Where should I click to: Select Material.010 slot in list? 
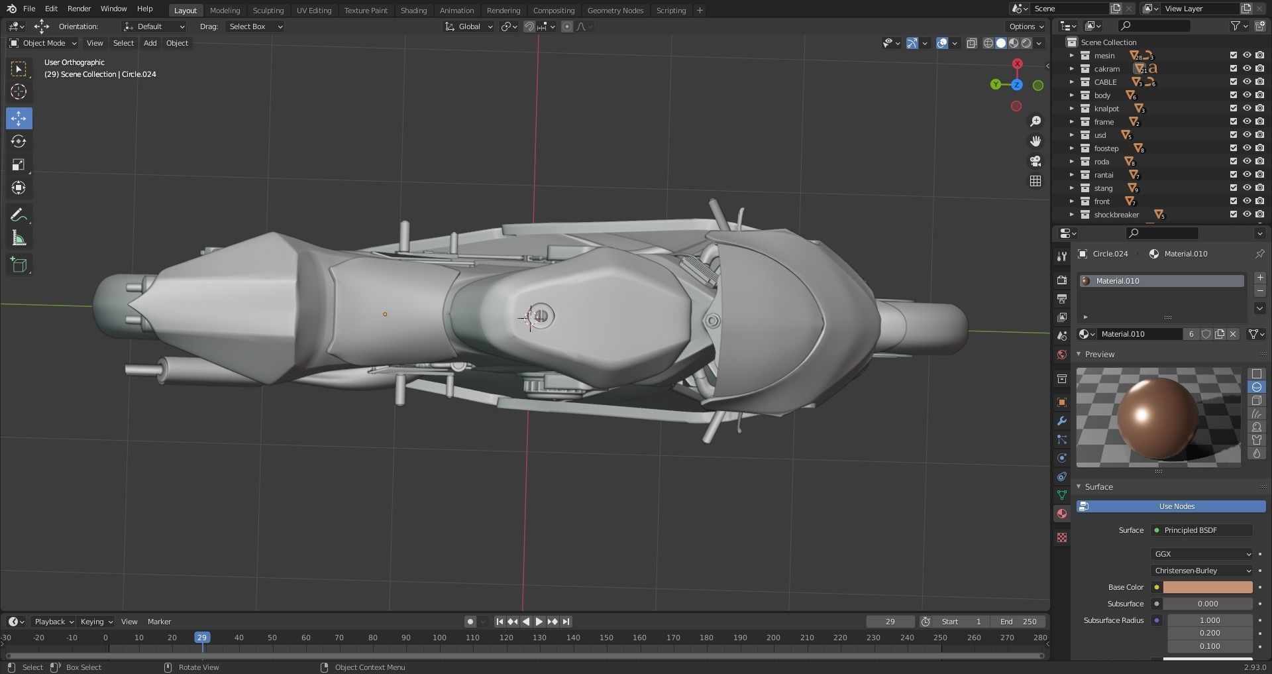1161,281
